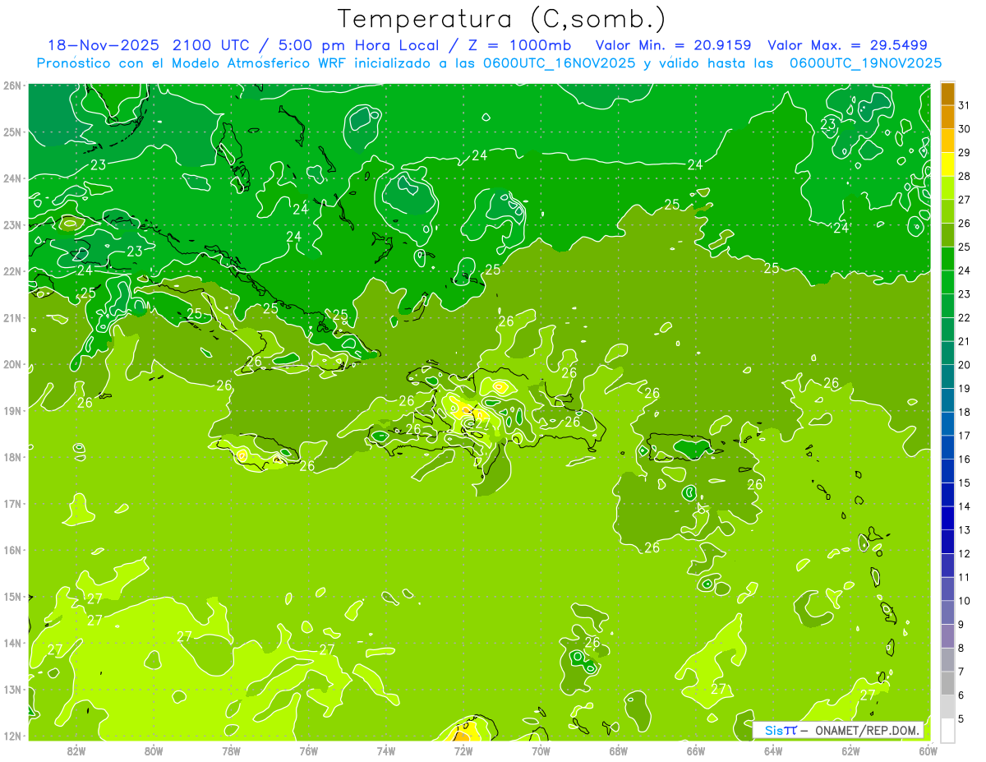Viewport: 986px width, 762px height.
Task: Select the 'Valor Min. = 20.9159' value
Action: tap(673, 45)
